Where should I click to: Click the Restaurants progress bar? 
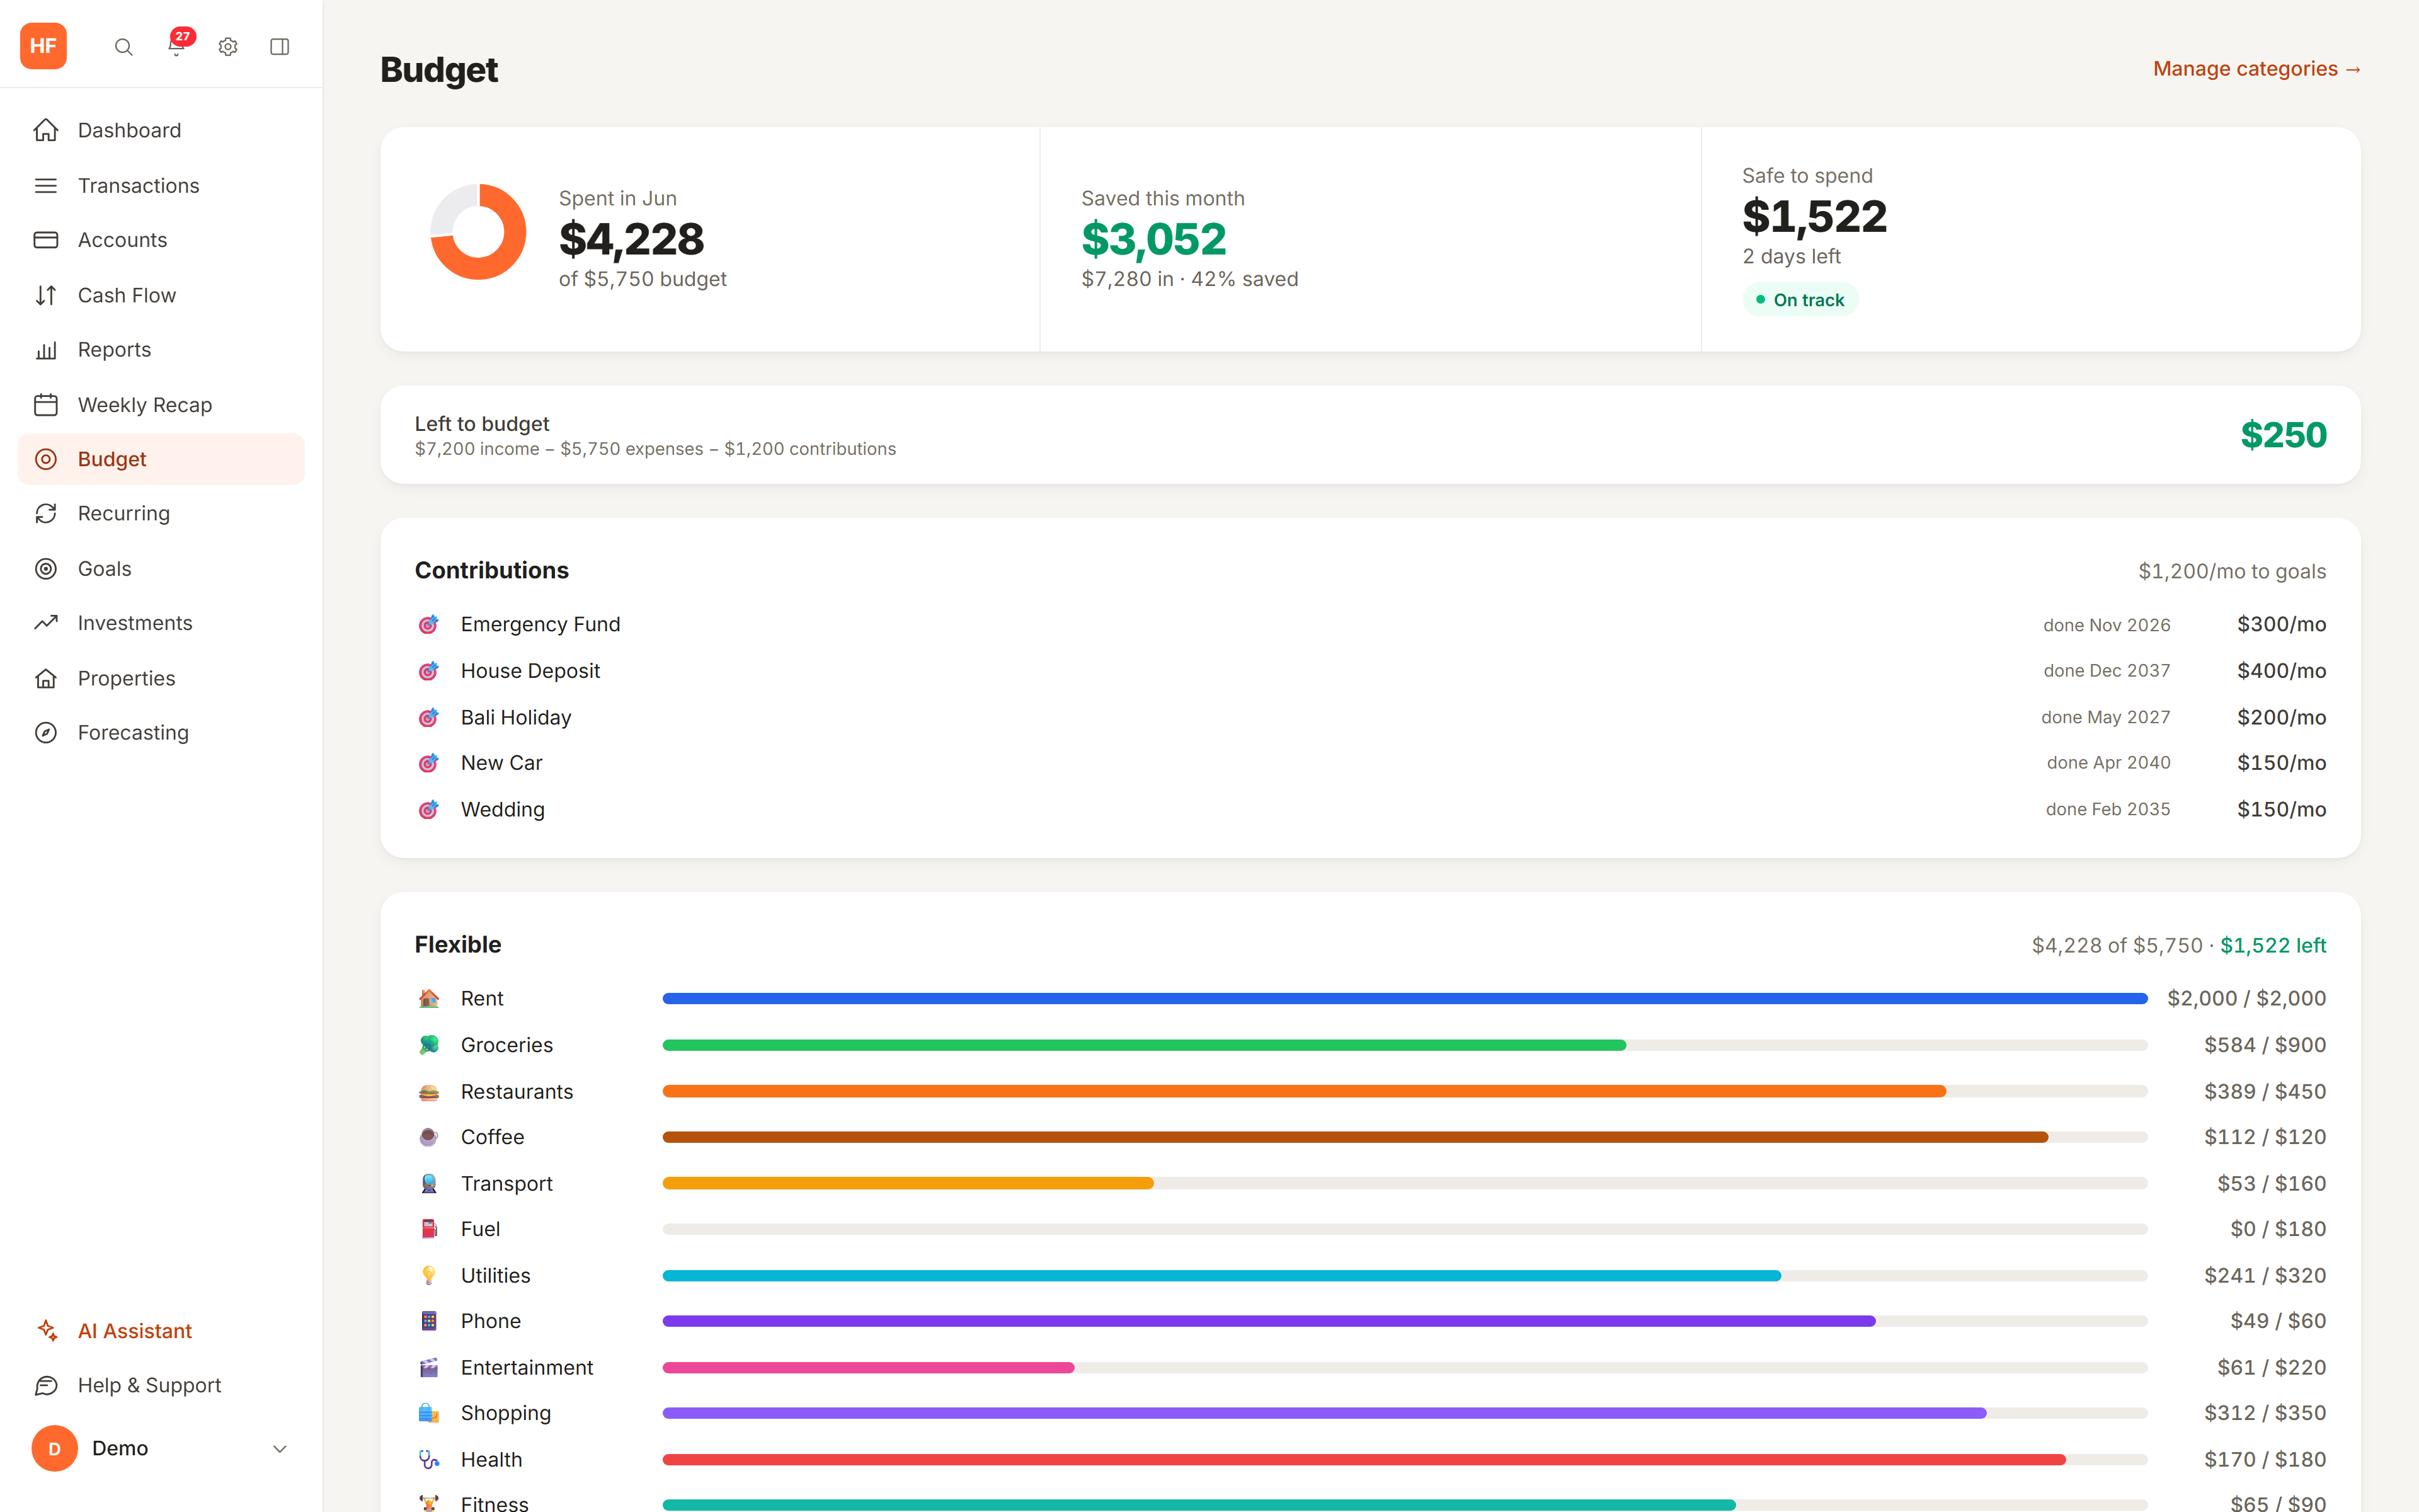coord(1404,1092)
